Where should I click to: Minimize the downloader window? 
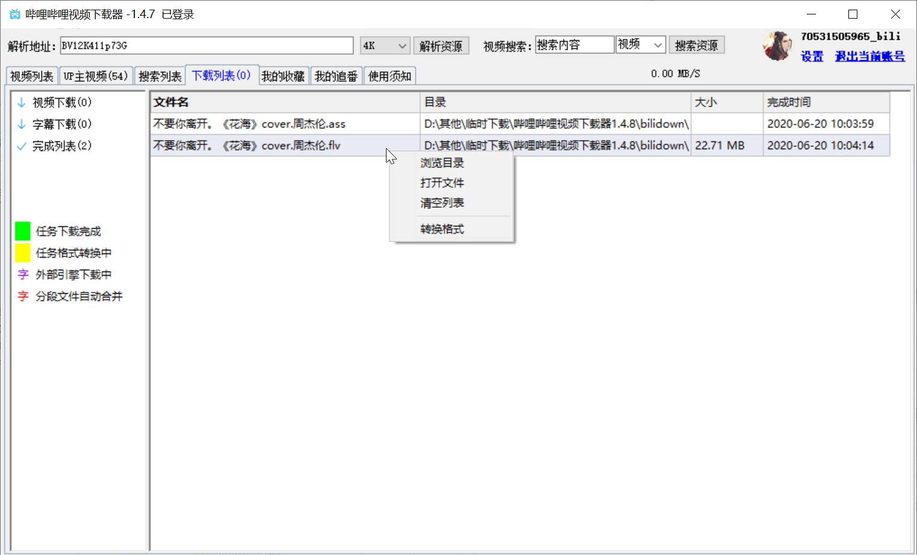point(811,14)
